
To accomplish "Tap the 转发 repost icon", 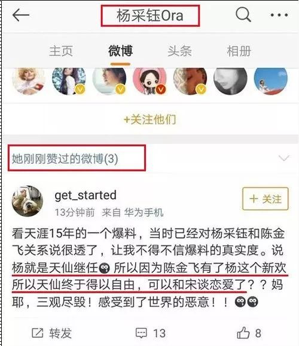I will [38, 333].
